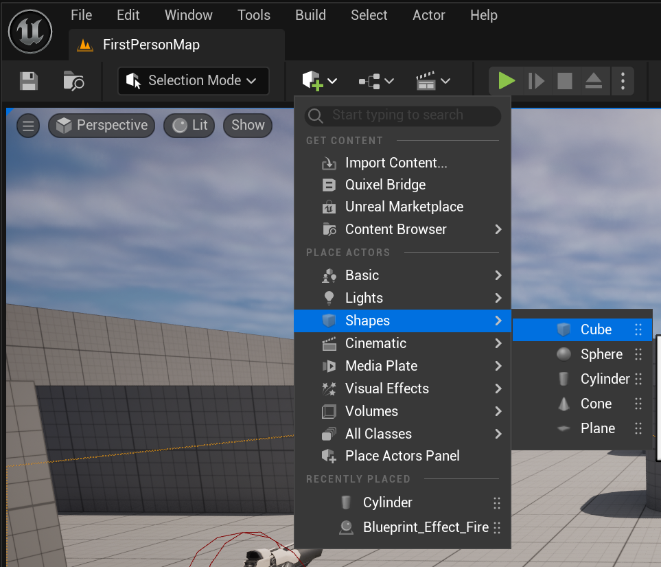
Task: Expand the Basic submenu arrow
Action: click(498, 275)
